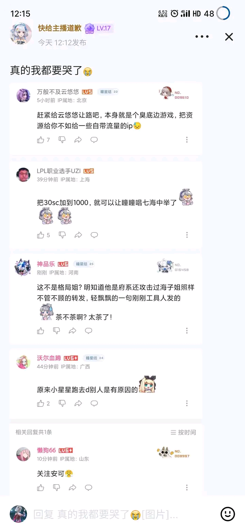Dislike the LPL职业选手UZI comment
245x532 pixels.
pos(62,235)
